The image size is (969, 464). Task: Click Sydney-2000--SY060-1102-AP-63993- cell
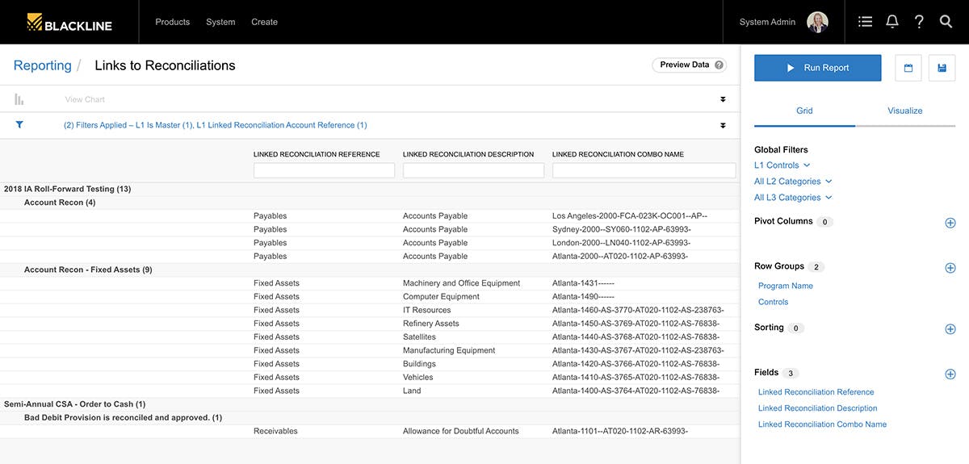(x=622, y=229)
